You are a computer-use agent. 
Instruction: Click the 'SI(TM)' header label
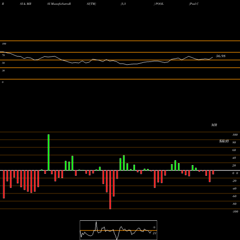click(x=91, y=4)
